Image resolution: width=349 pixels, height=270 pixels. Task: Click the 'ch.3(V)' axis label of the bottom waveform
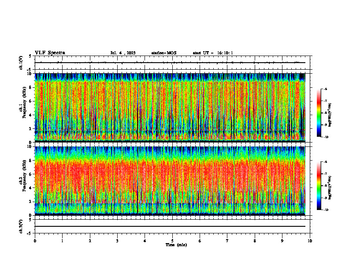pyautogui.click(x=21, y=226)
